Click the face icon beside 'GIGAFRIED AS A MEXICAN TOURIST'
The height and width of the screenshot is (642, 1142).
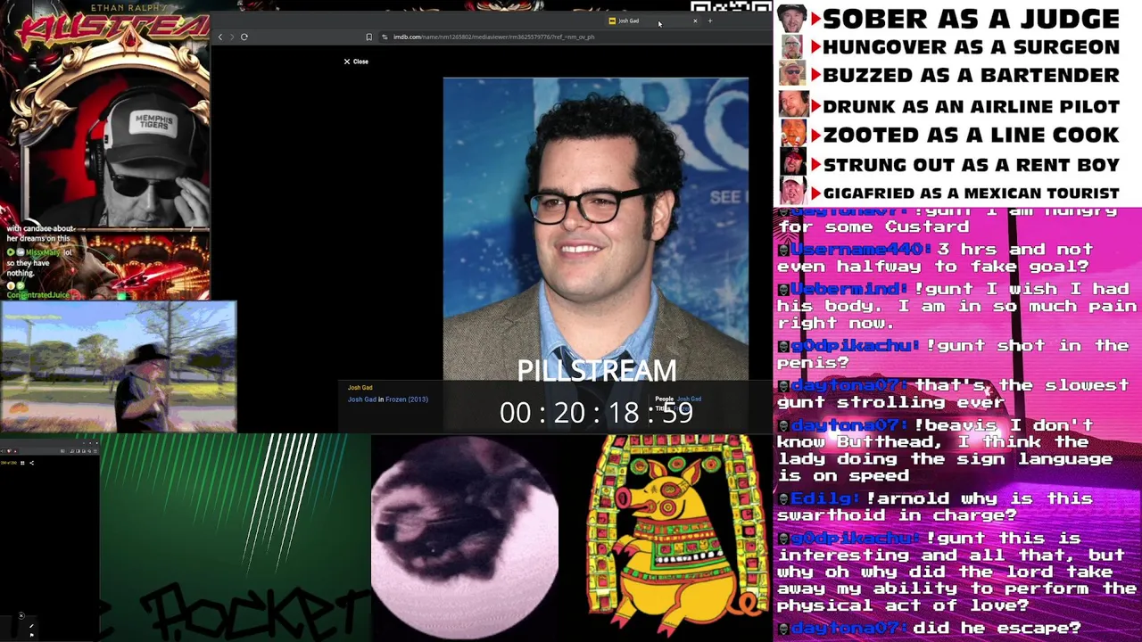(792, 192)
